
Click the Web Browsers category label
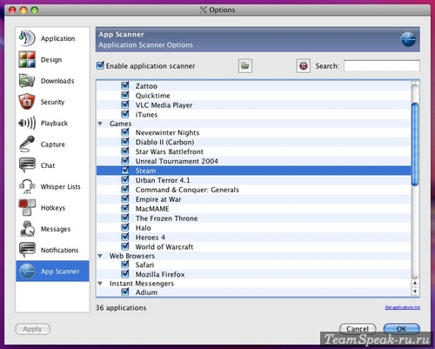132,256
